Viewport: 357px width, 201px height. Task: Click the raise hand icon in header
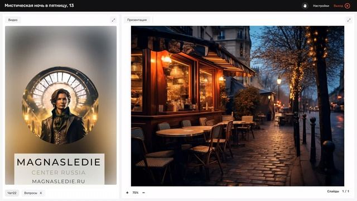pyautogui.click(x=305, y=6)
